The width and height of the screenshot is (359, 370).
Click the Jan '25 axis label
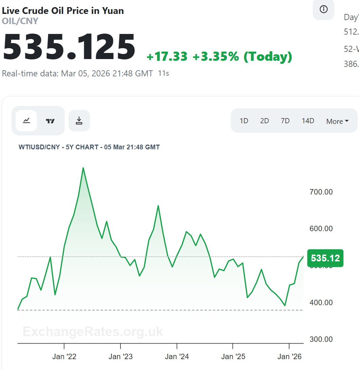pos(233,356)
